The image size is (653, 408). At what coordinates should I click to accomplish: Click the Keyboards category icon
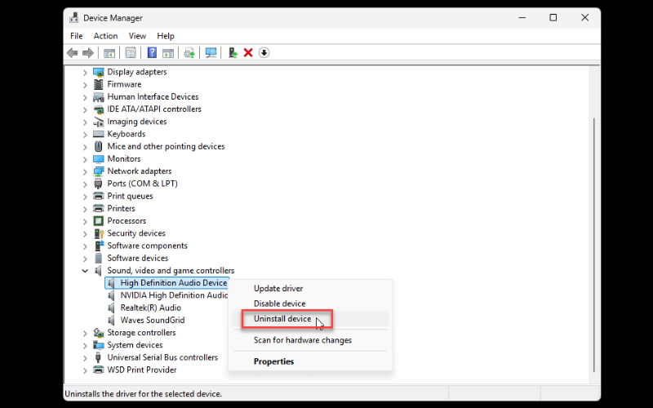pyautogui.click(x=98, y=134)
